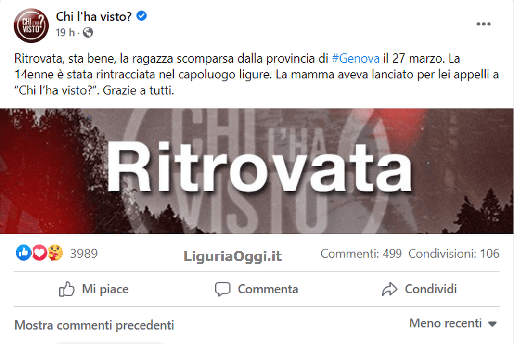Open the Ritrovata banner image

pos(257,171)
